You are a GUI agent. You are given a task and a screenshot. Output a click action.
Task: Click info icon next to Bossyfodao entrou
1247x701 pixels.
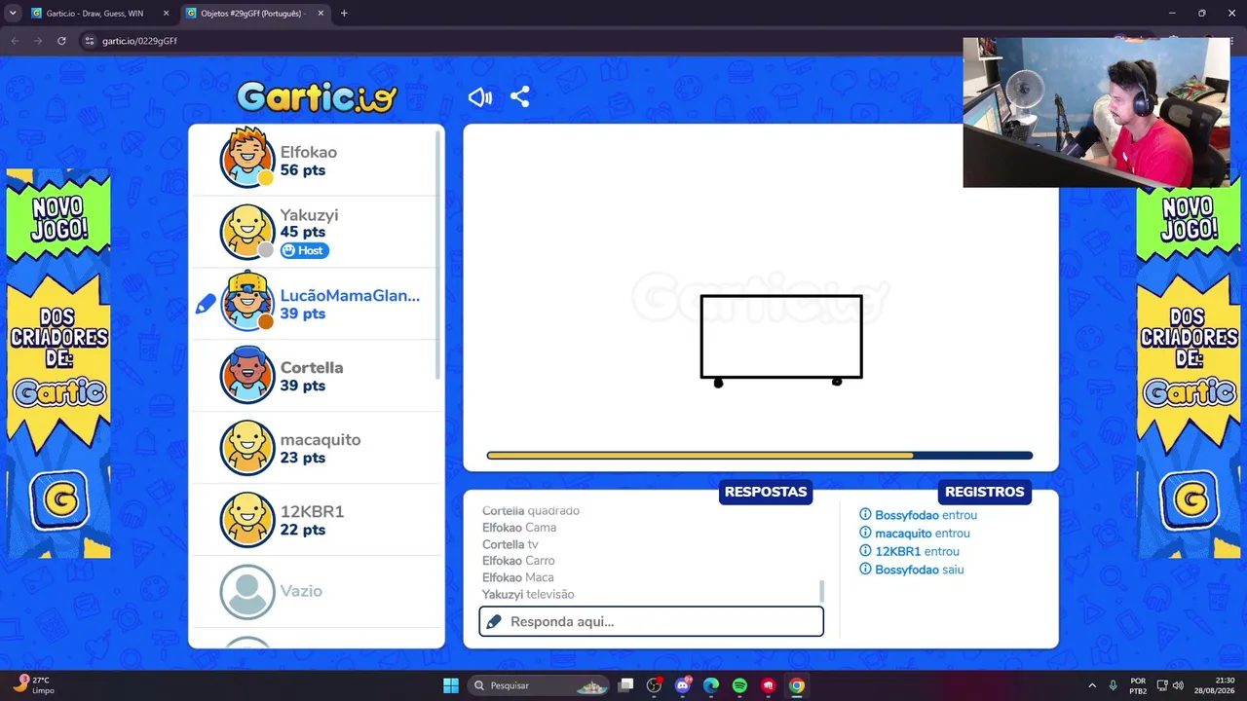click(865, 515)
